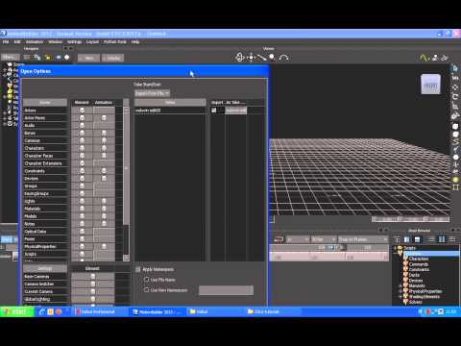Click the blue icon in Navigator toolbar

point(59,58)
